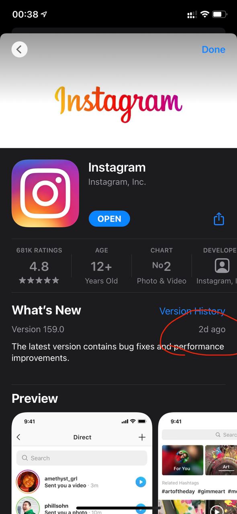Tap the play icon beside amethyst_grl
The width and height of the screenshot is (237, 514).
coord(141,482)
